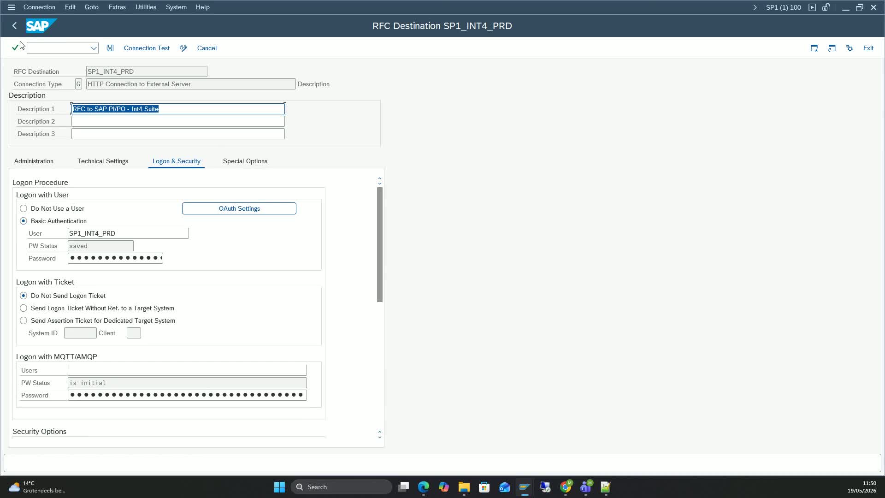Viewport: 885px width, 498px height.
Task: Launch Microsoft Edge from the taskbar
Action: (x=424, y=487)
